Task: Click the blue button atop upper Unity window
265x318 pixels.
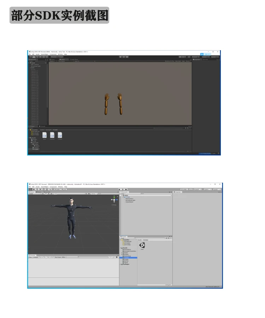Action: (x=205, y=54)
